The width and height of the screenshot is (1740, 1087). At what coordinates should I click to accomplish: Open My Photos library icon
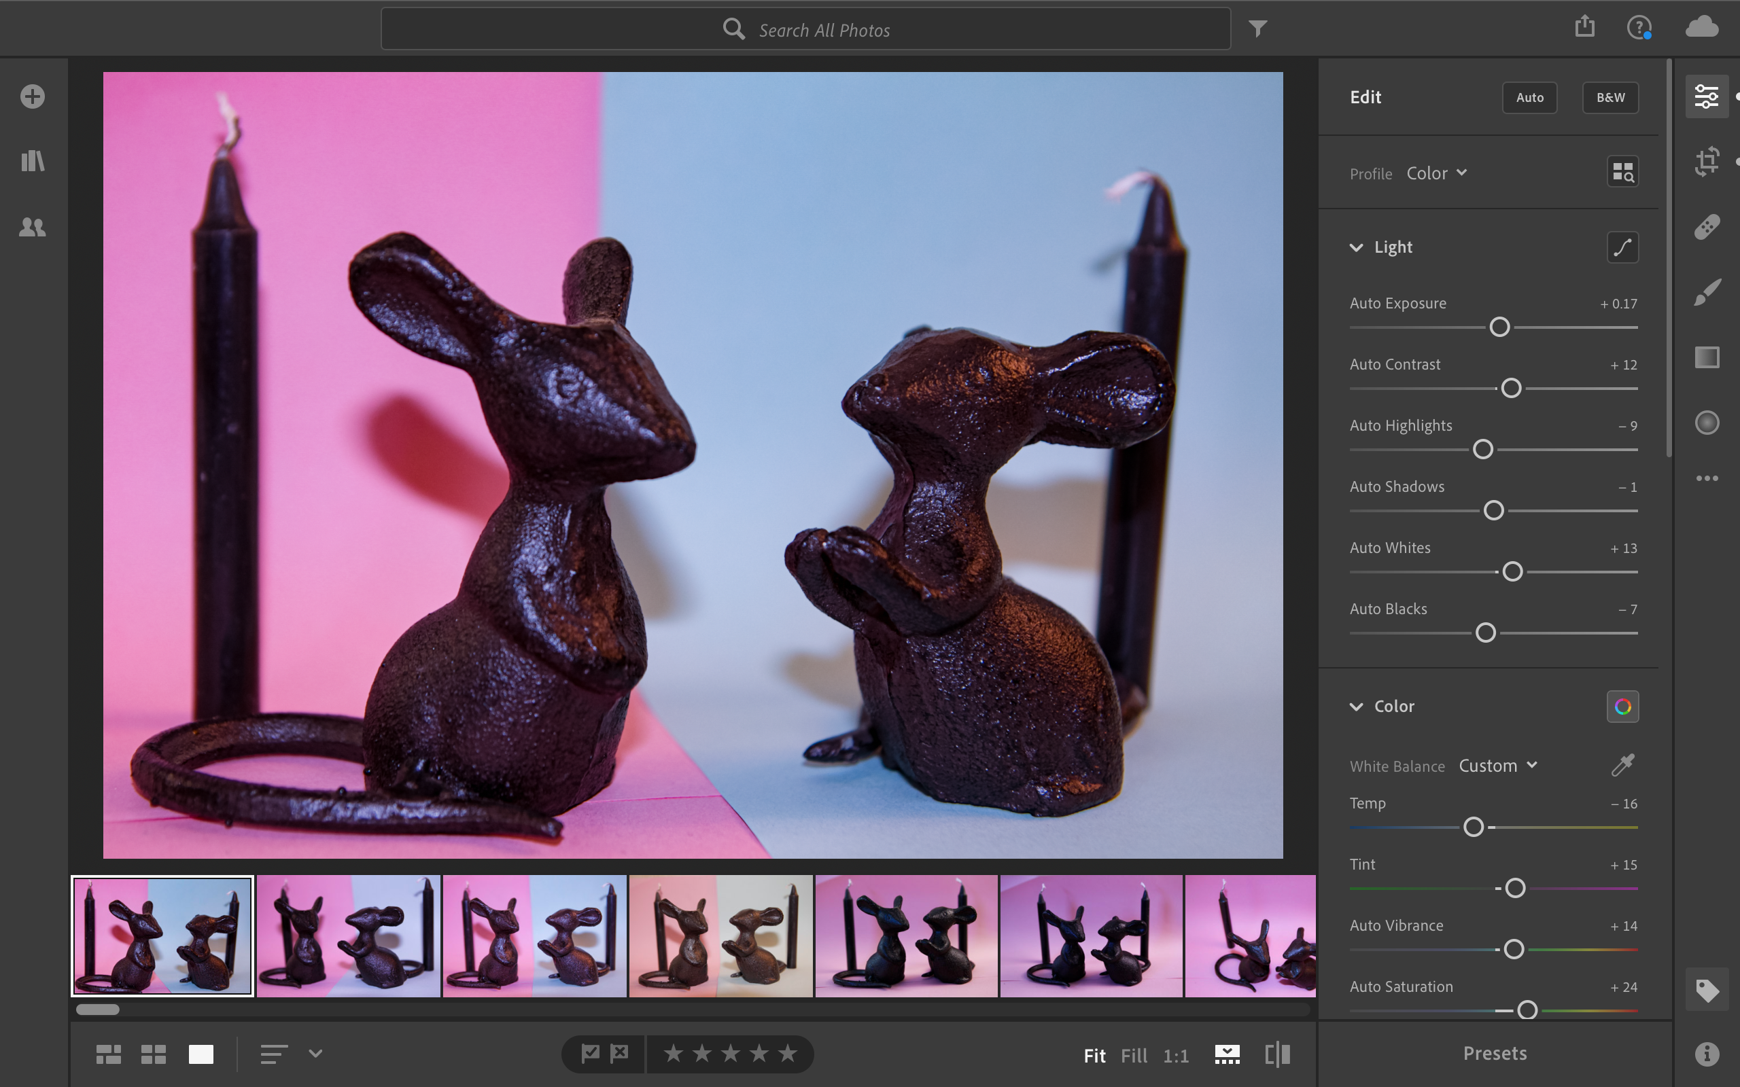[33, 160]
